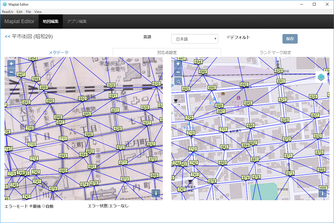Click the info icon on the historical map

[x=156, y=193]
